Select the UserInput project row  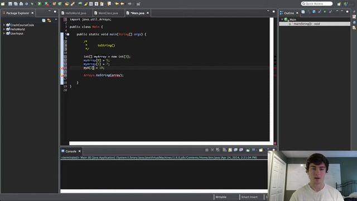(x=15, y=33)
